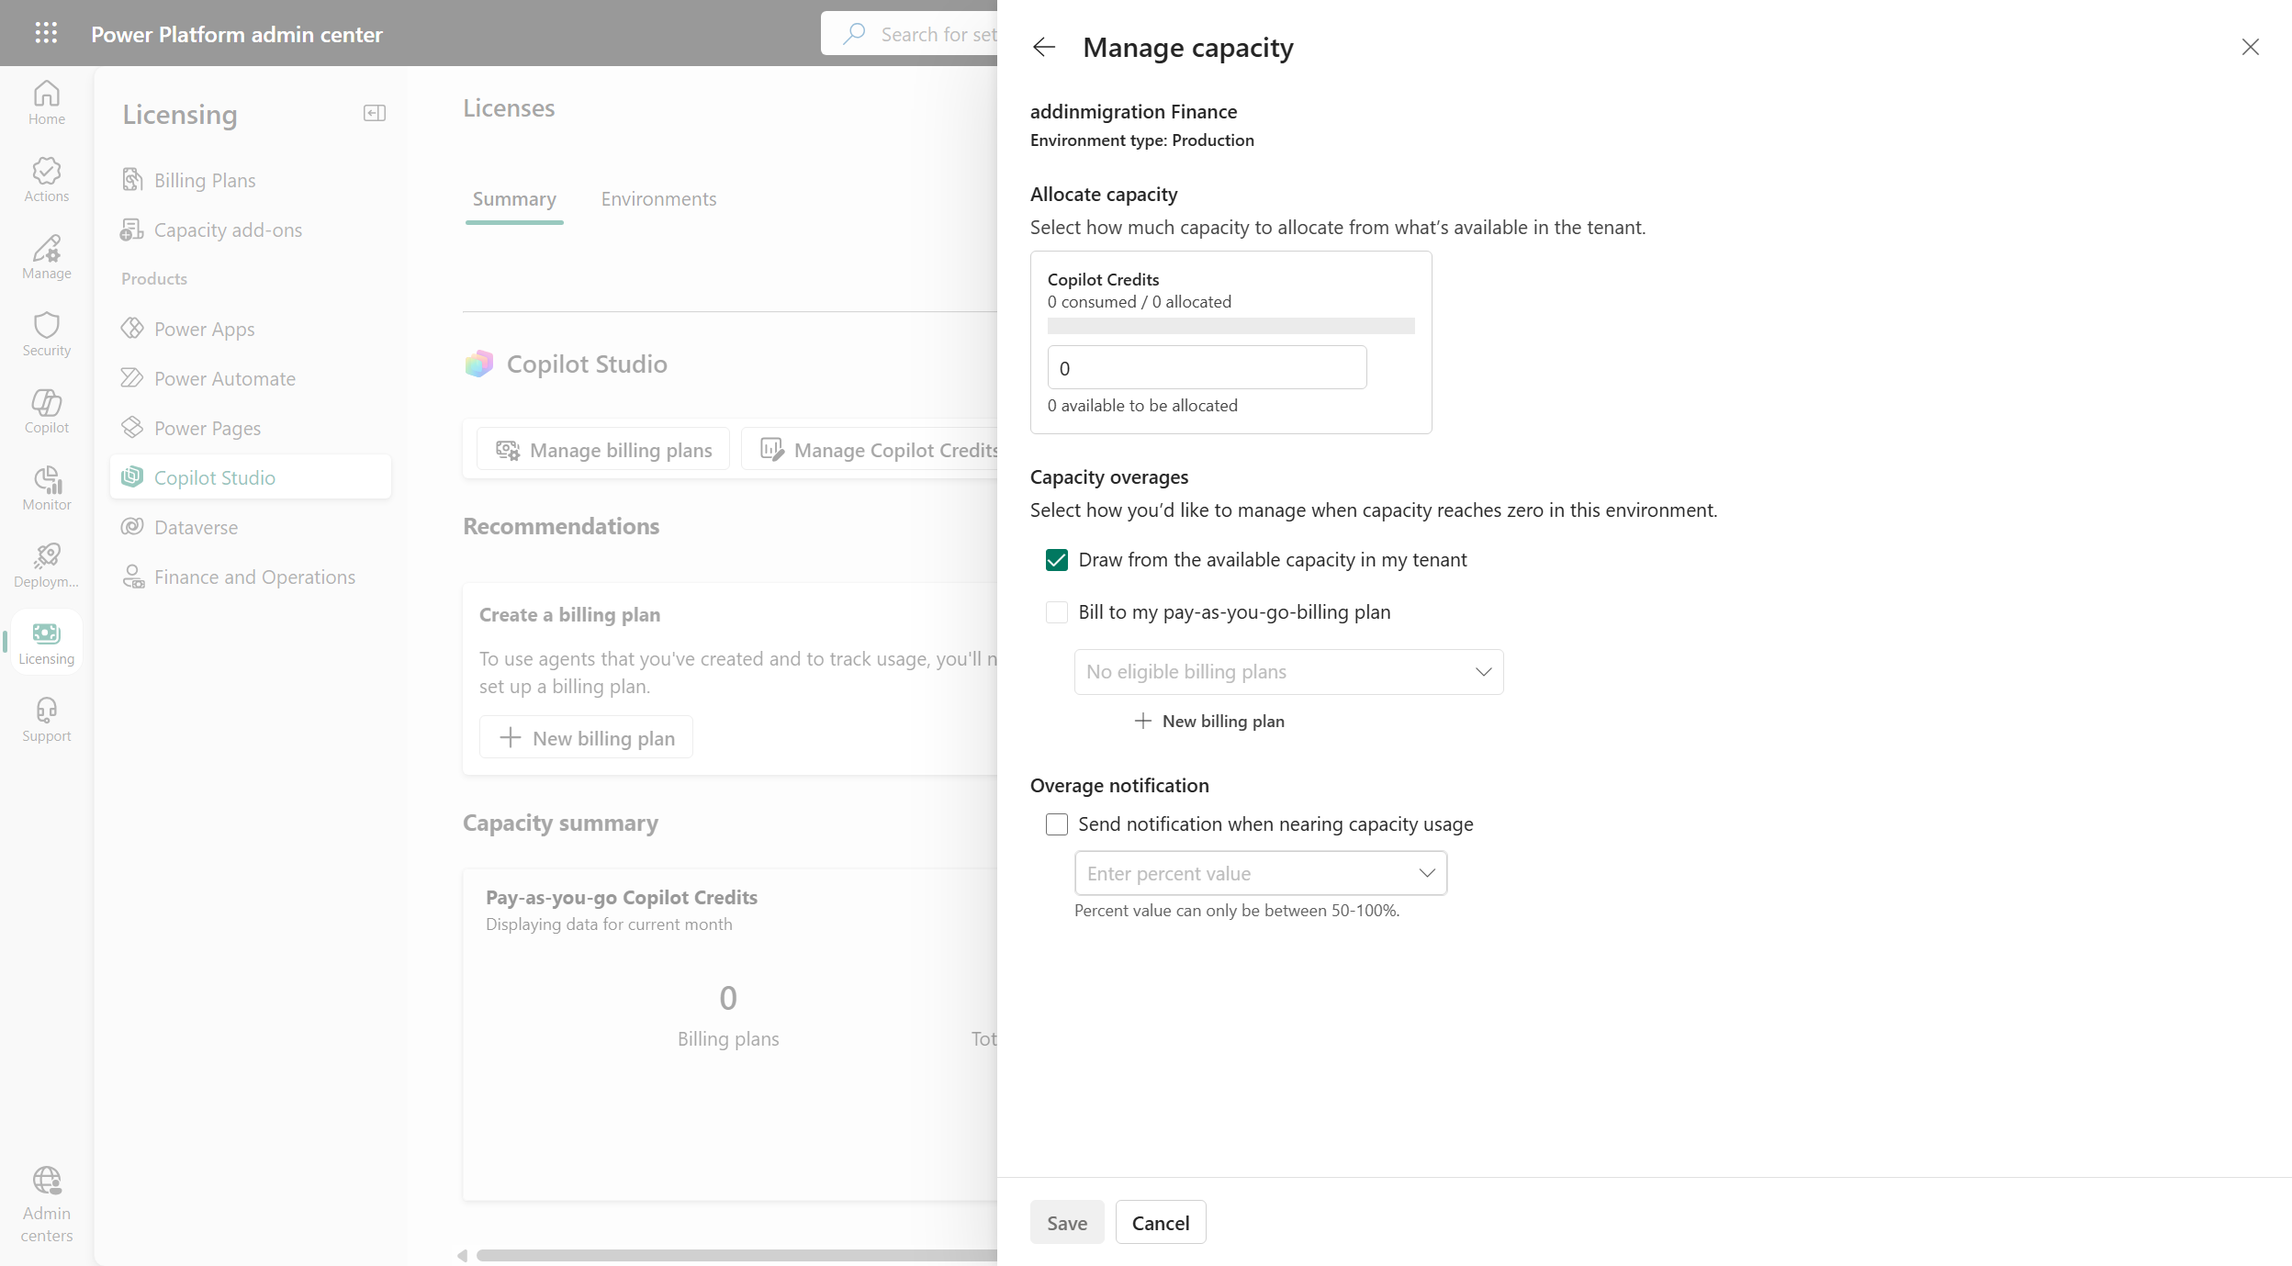The width and height of the screenshot is (2292, 1266).
Task: Open Copilot in left rail
Action: pyautogui.click(x=46, y=411)
